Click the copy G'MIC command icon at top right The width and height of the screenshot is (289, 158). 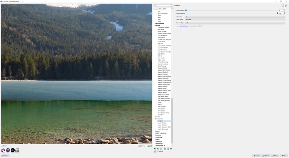coord(283,6)
